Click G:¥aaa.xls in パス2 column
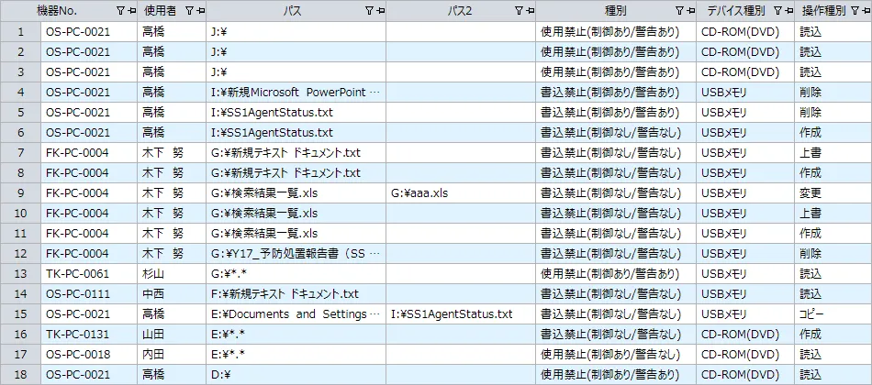 [x=462, y=192]
